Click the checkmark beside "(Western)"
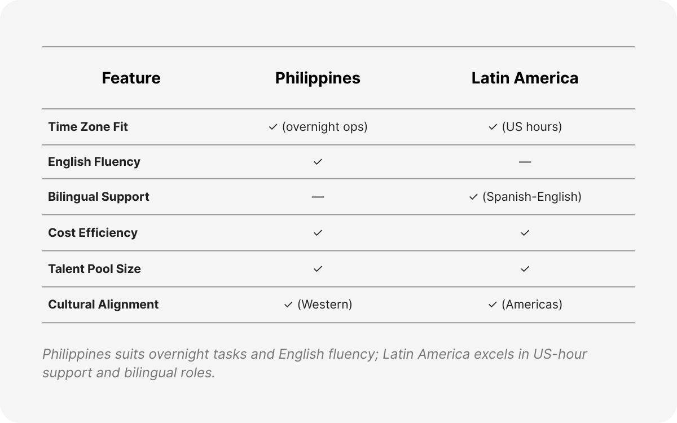 click(x=288, y=305)
